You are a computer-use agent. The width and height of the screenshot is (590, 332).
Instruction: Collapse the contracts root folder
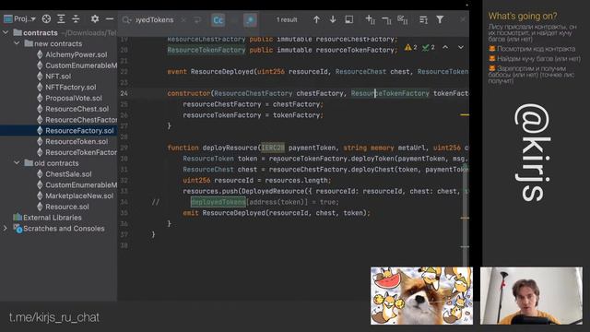point(6,33)
